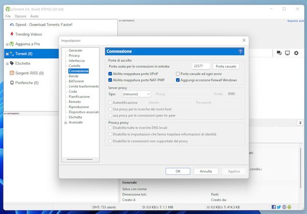
Task: Open the Aiuto menu
Action: pos(34,16)
